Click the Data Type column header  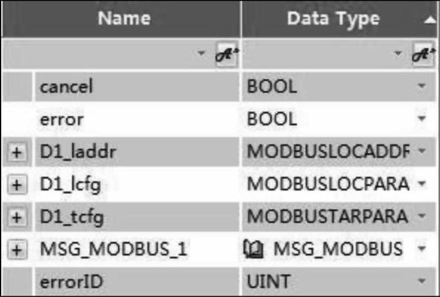[332, 19]
